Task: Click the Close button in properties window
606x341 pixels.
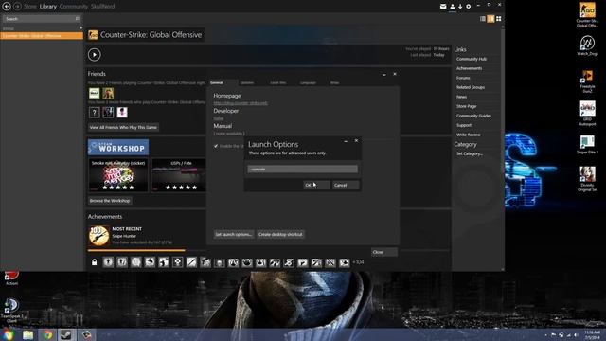Action: point(383,252)
